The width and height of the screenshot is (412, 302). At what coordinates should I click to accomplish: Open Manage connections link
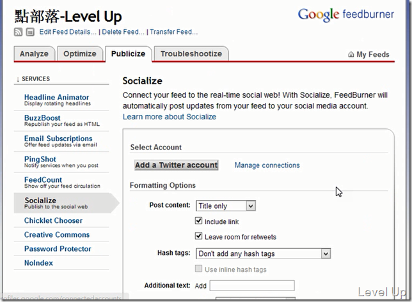(267, 165)
